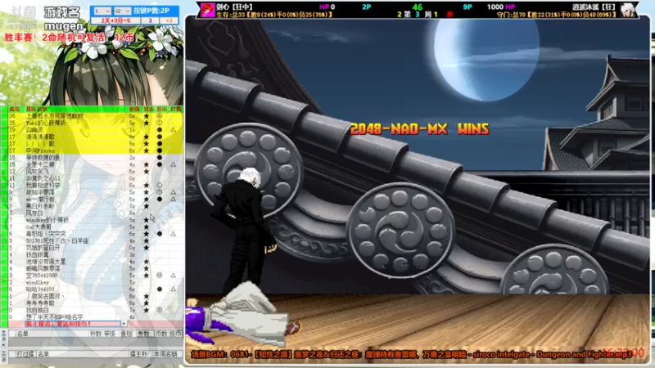
Task: Select the '风存白' row
Action: pos(95,213)
